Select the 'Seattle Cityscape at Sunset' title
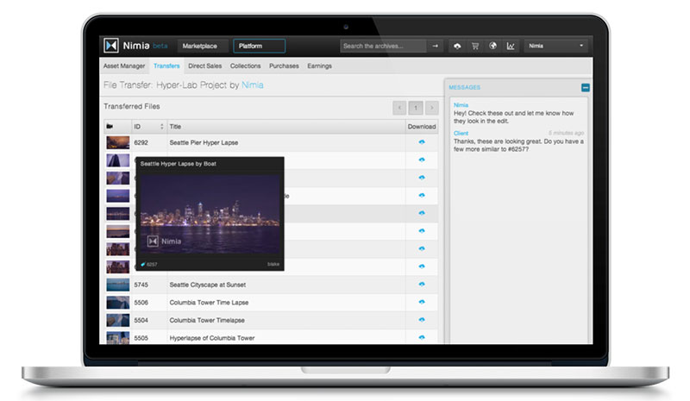Viewport: 690px width, 401px height. (x=208, y=285)
